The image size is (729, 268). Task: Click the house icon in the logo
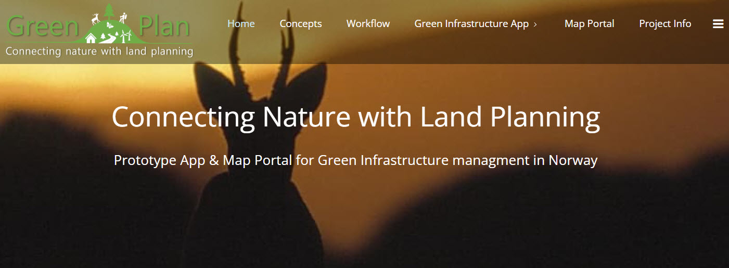[x=91, y=38]
